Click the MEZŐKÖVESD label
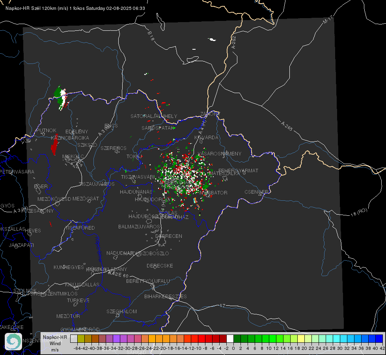Viewport: 386px width, 355px height. point(54,199)
